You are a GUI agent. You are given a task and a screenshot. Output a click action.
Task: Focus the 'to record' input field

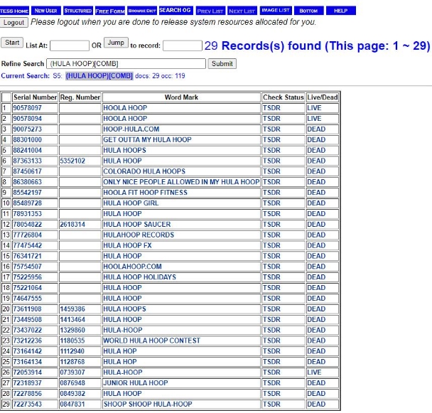(182, 45)
